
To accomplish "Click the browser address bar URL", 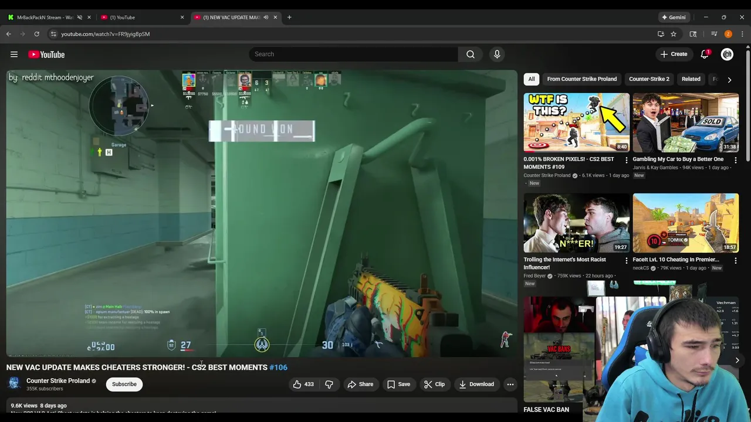I will point(106,34).
